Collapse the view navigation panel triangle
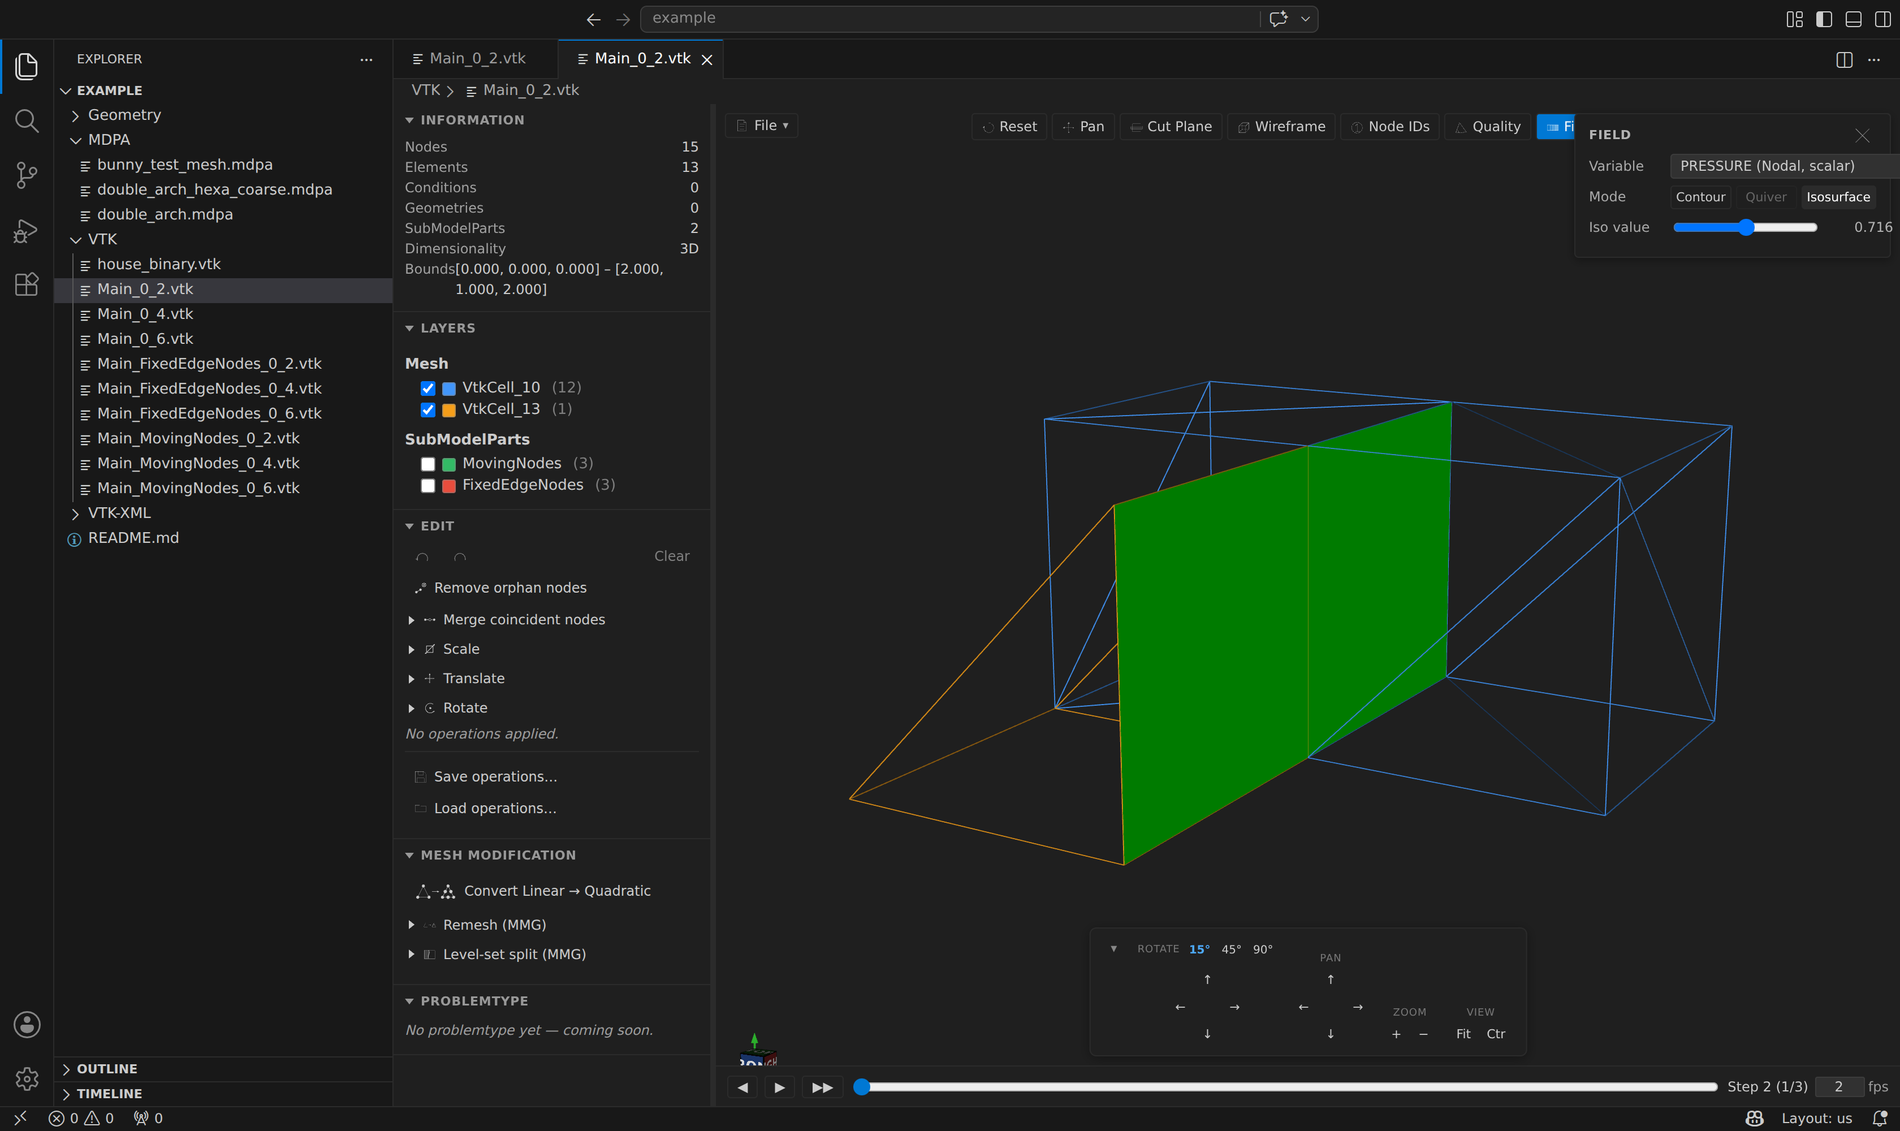 (1113, 949)
